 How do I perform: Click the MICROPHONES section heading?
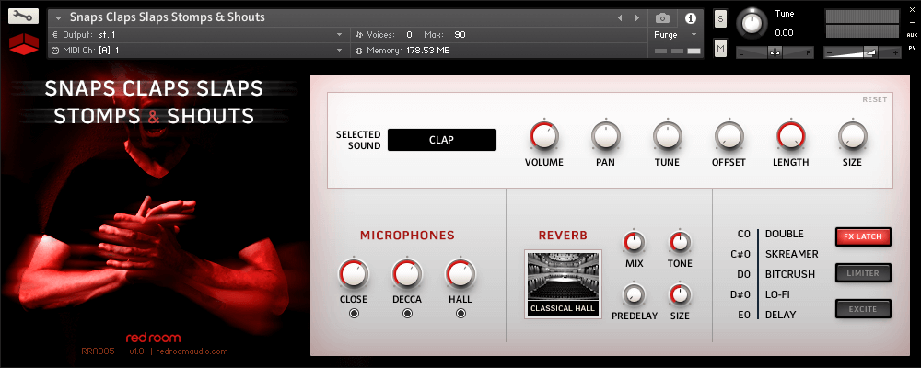coord(407,236)
